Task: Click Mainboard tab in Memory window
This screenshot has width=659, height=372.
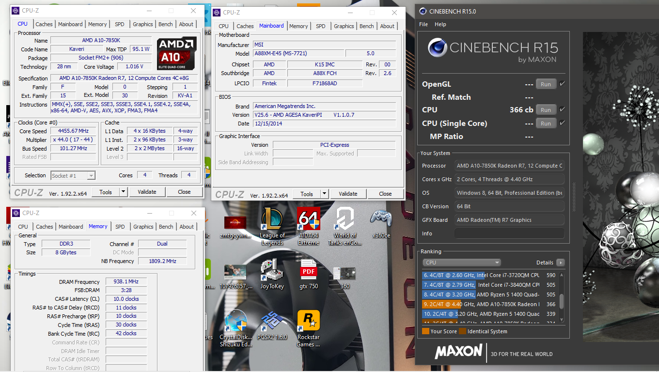Action: (x=71, y=227)
